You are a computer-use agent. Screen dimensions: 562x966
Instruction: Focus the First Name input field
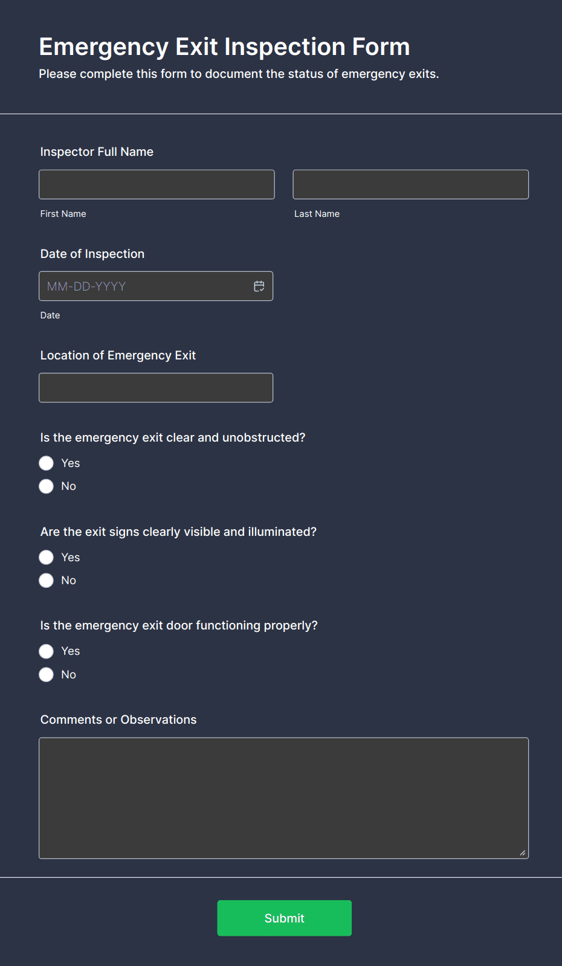tap(157, 185)
